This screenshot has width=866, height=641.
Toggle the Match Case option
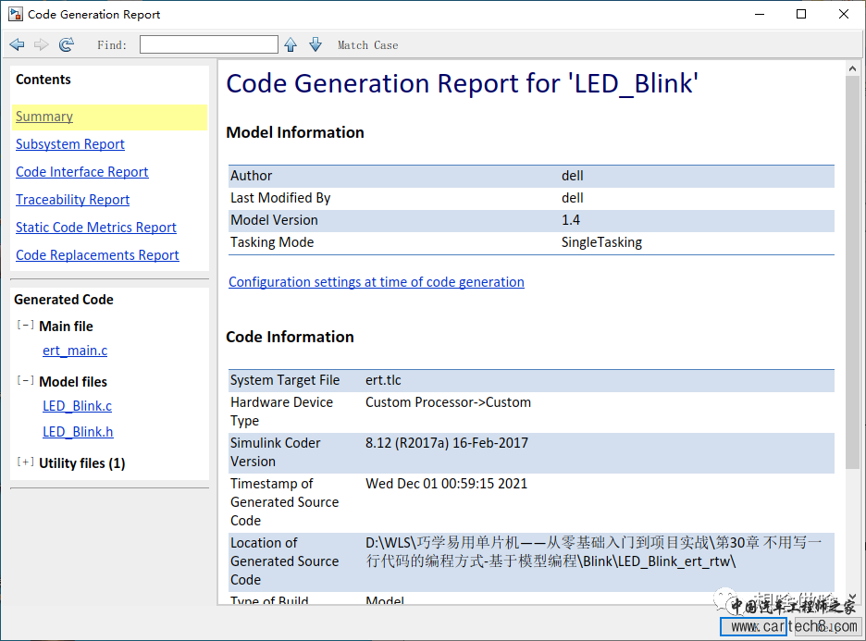pos(368,45)
